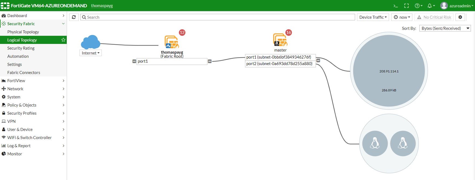The width and height of the screenshot is (475, 180).
Task: Select port1 (subnet-0bb6bf3849346276f) interface
Action: pos(280,57)
